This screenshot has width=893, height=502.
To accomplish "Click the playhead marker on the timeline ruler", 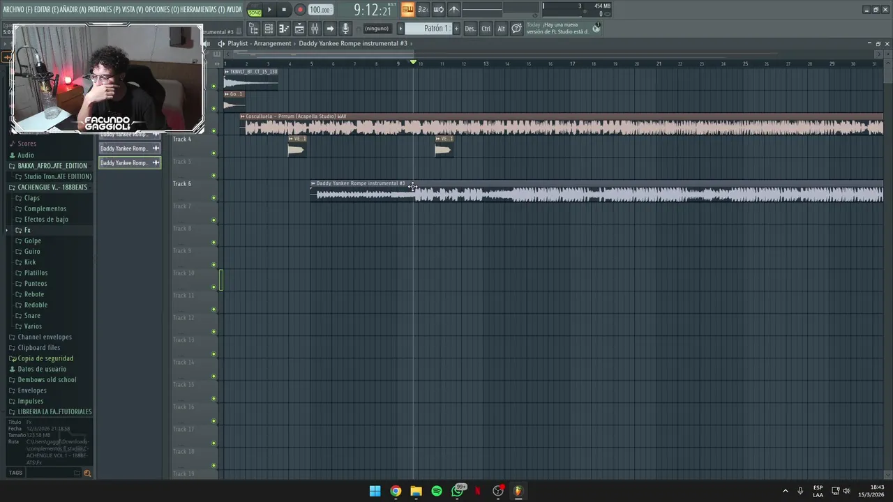I will 413,63.
